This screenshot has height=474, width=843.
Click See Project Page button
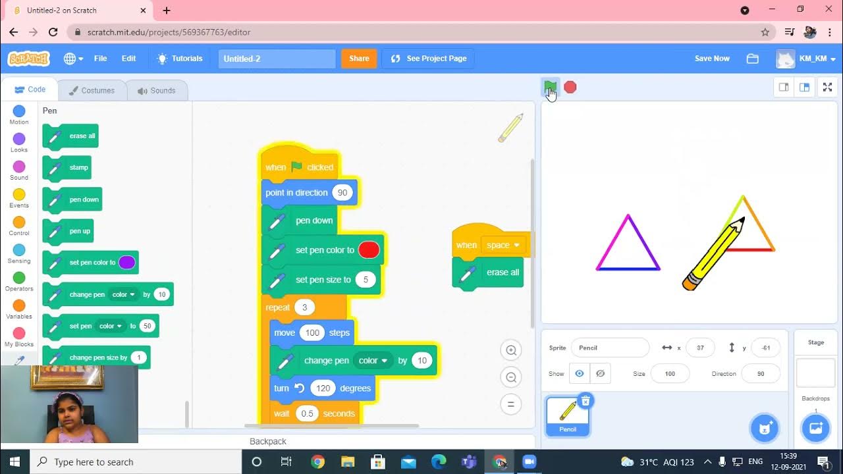tap(428, 59)
